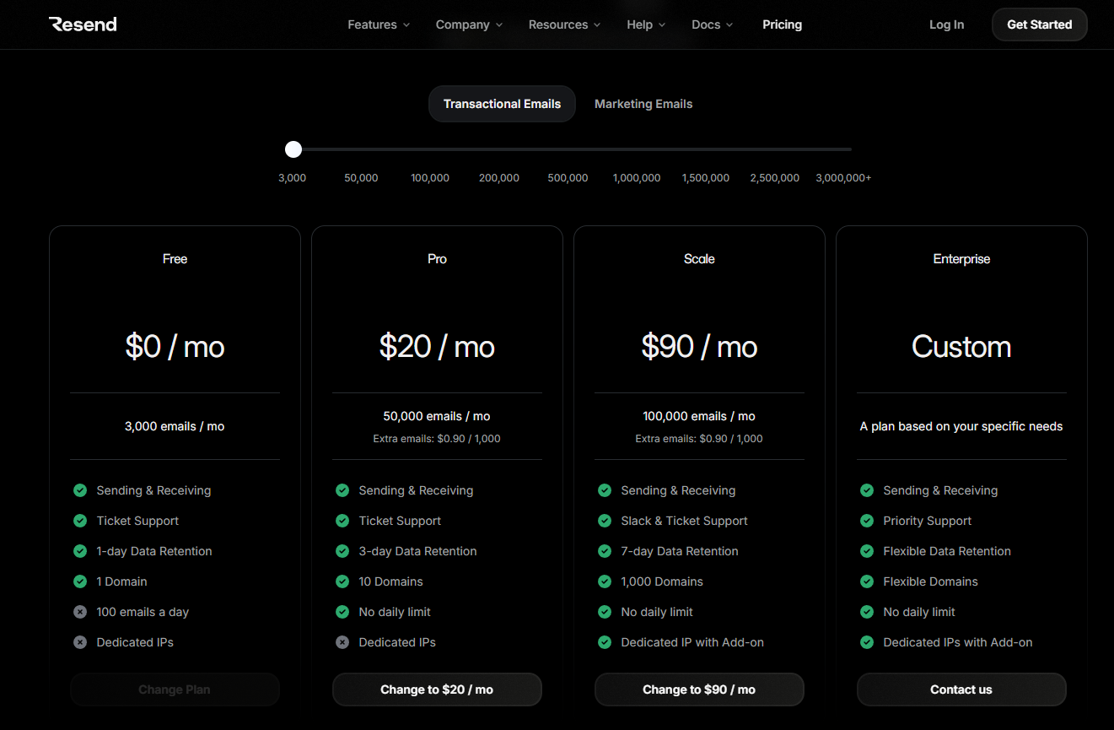Screen dimensions: 1114x730
Task: Click Enterprise Sending & Receiving check icon
Action: [867, 490]
